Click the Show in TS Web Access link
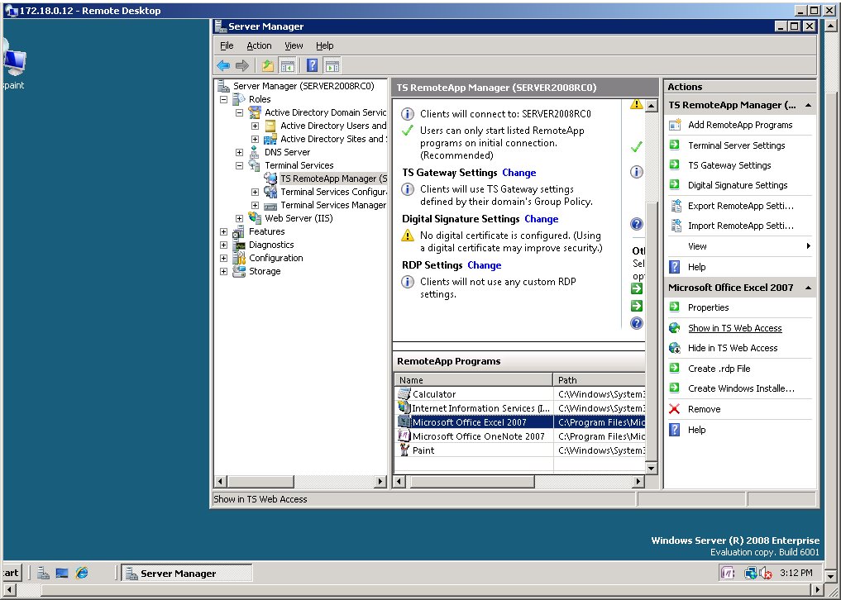The width and height of the screenshot is (841, 600). 735,328
